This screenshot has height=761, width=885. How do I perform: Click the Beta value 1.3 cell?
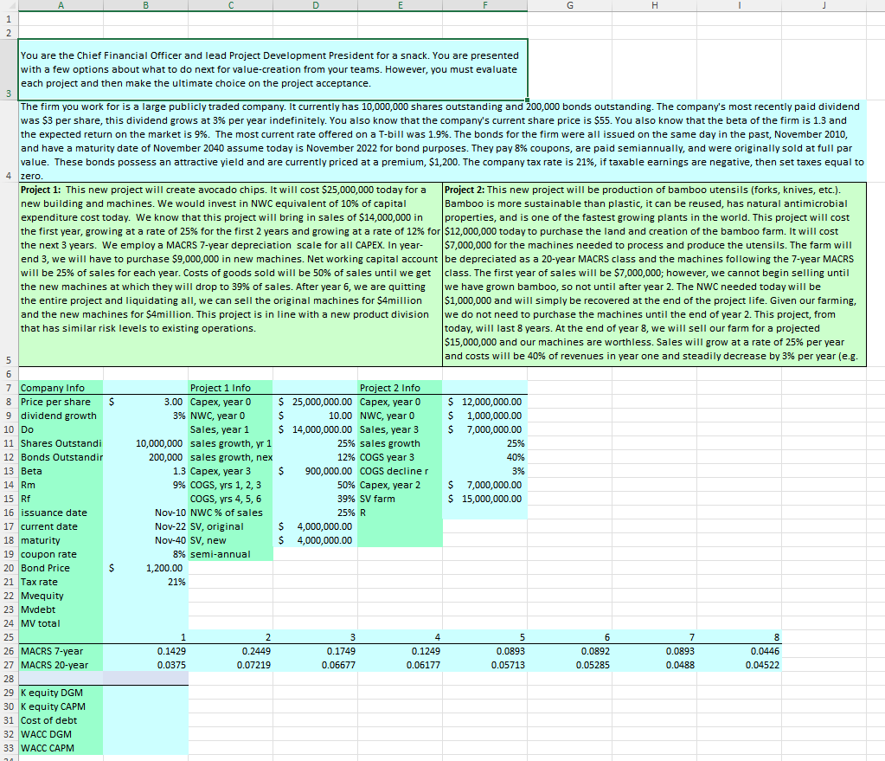[x=144, y=471]
